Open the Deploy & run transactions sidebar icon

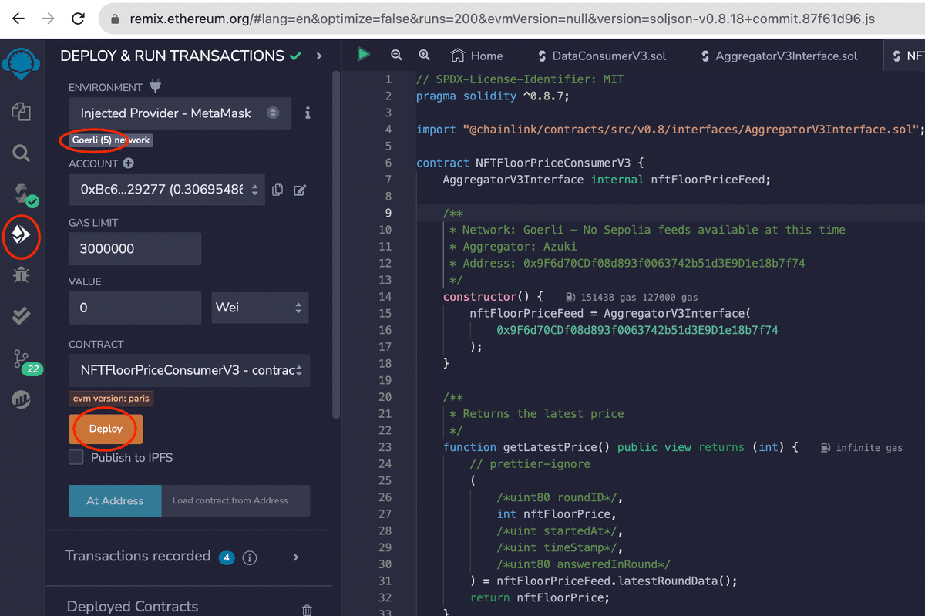click(22, 234)
